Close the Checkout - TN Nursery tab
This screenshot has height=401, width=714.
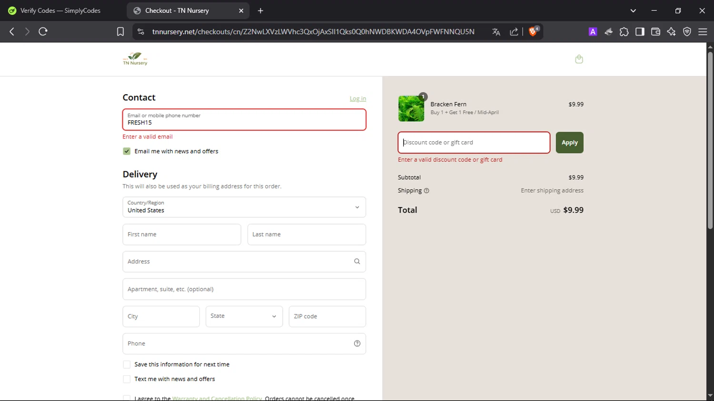pos(241,10)
